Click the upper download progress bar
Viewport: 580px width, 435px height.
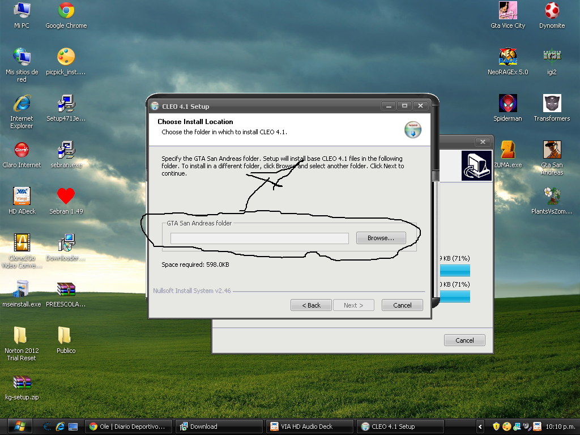coord(455,270)
